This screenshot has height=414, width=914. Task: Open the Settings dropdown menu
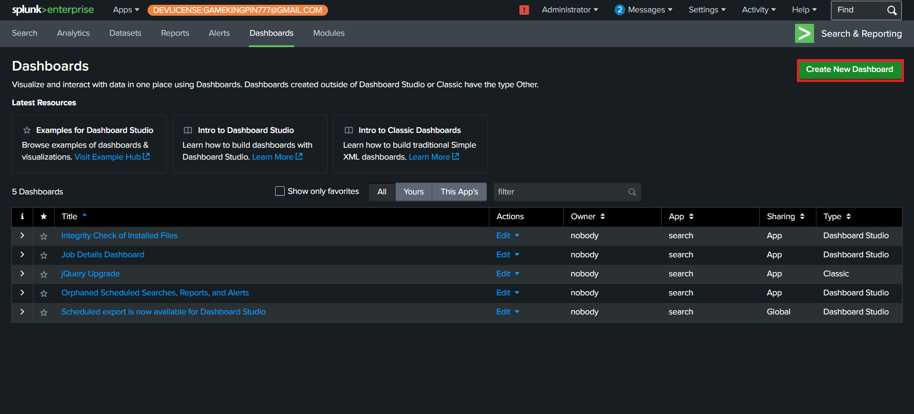707,10
